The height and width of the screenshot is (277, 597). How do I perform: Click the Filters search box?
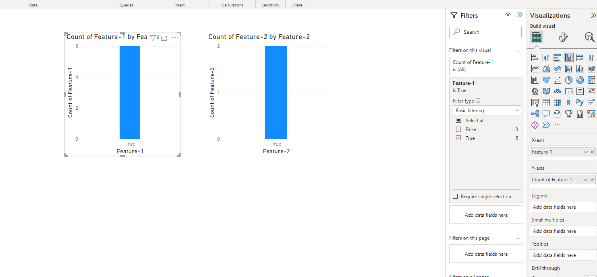tap(485, 32)
